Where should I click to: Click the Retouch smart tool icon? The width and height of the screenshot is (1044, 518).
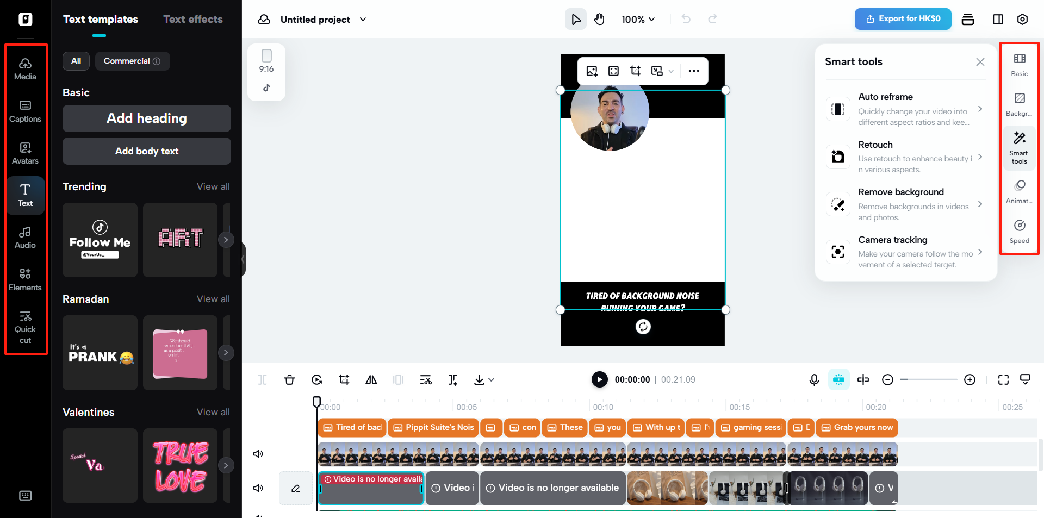point(838,157)
